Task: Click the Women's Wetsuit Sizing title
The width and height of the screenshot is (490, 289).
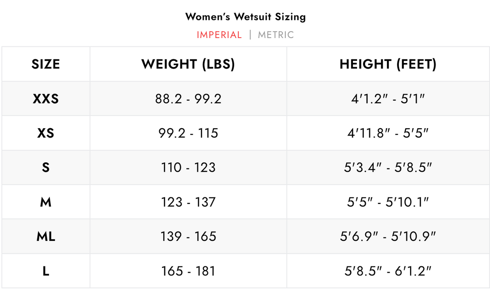Action: (245, 17)
